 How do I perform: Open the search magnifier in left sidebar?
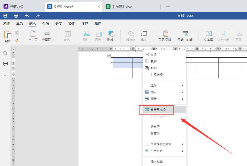(5, 53)
